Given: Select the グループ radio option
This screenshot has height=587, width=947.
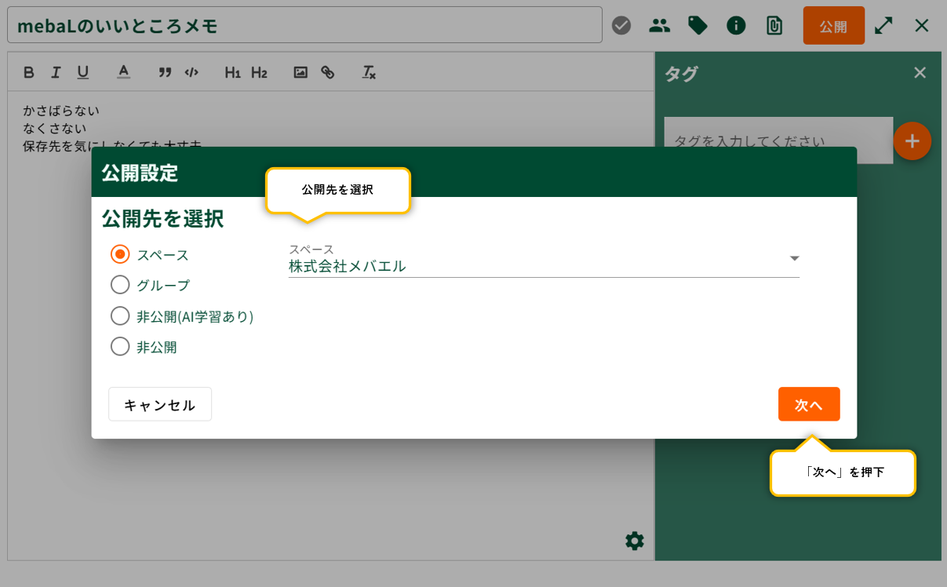Looking at the screenshot, I should coord(120,284).
